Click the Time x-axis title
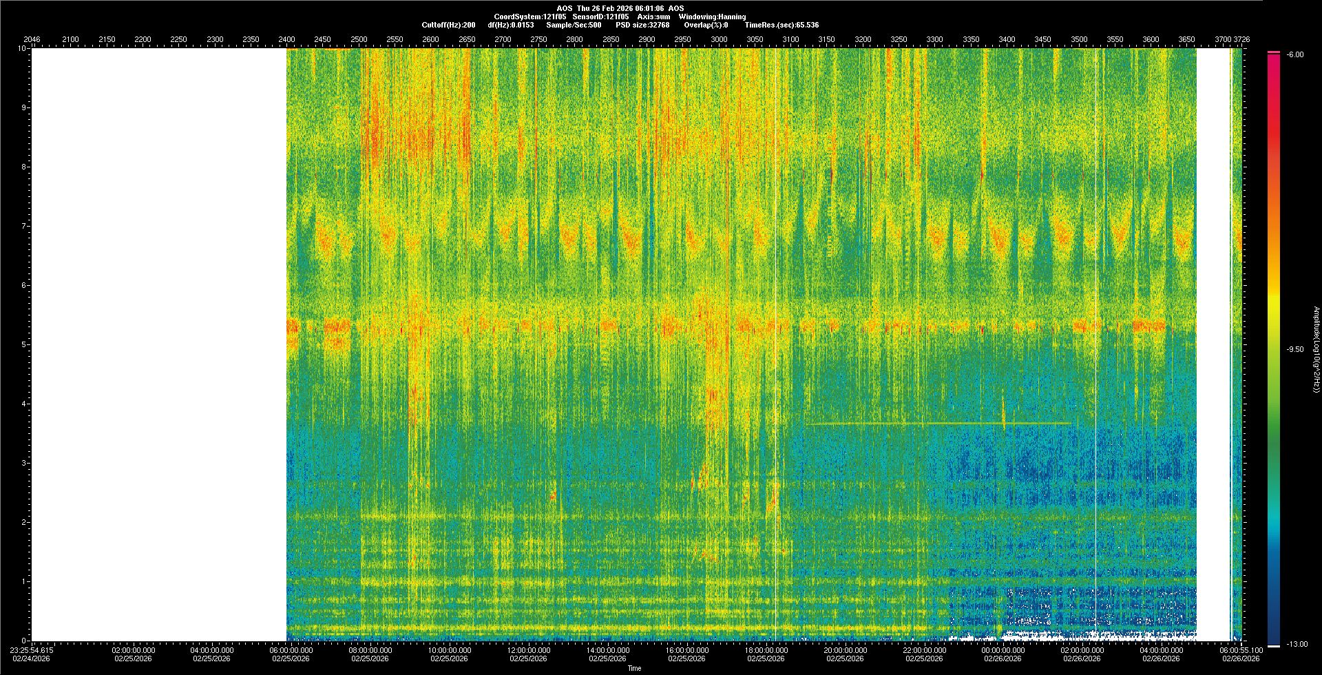Viewport: 1322px width, 675px height. point(634,668)
